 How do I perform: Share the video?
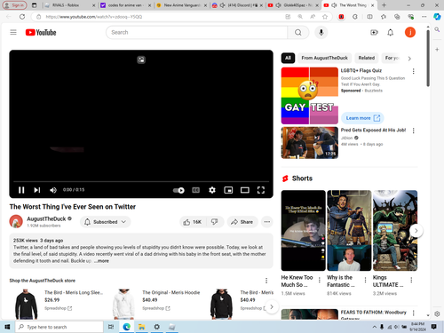pos(242,222)
